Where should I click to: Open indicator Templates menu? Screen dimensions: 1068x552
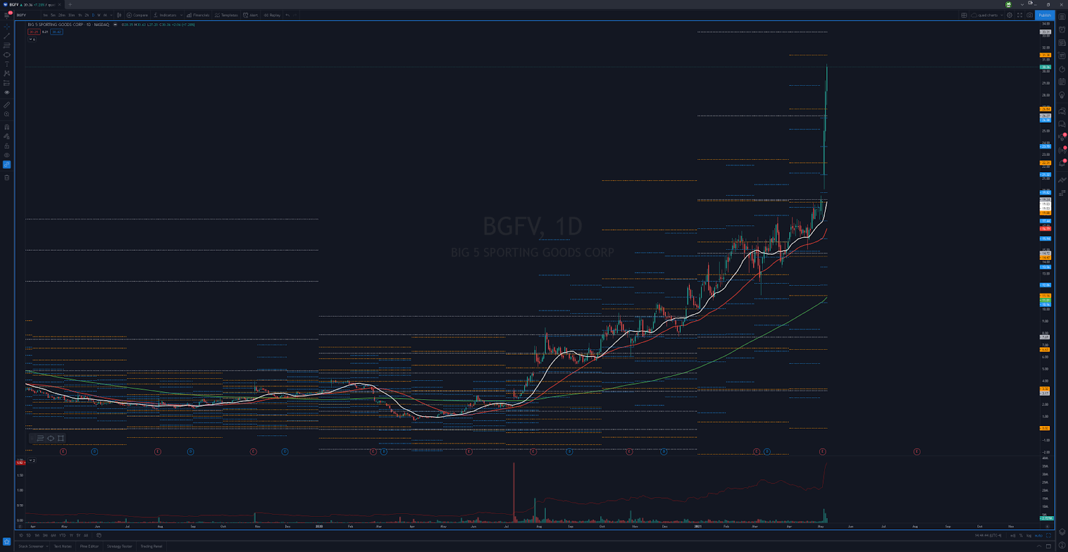point(226,15)
